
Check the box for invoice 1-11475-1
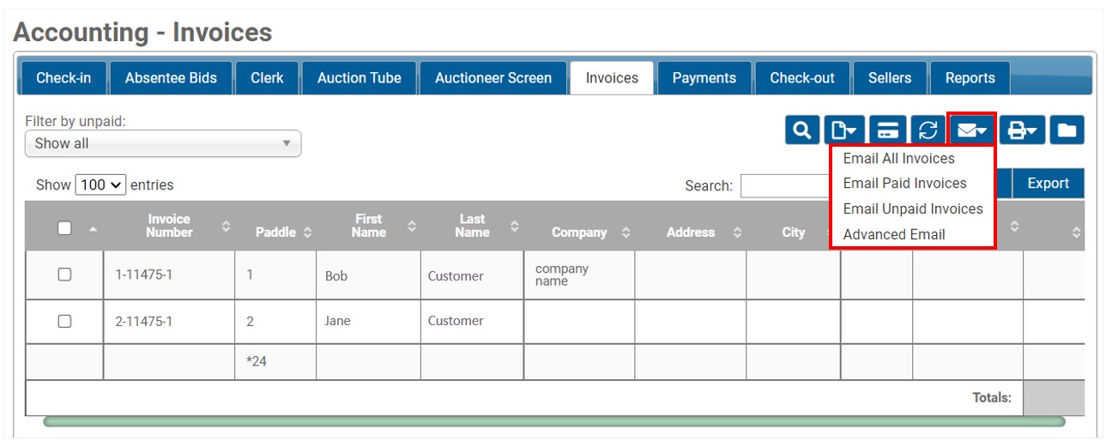[64, 275]
